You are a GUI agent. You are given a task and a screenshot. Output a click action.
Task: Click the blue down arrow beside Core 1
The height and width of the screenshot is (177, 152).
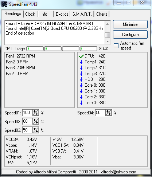click(81, 91)
